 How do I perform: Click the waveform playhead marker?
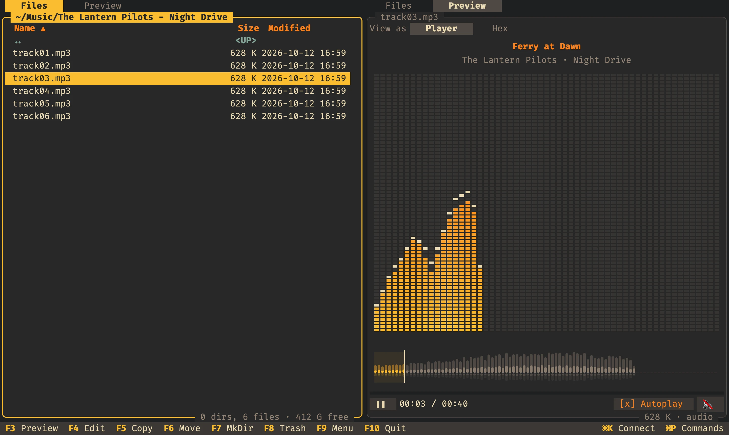point(404,366)
